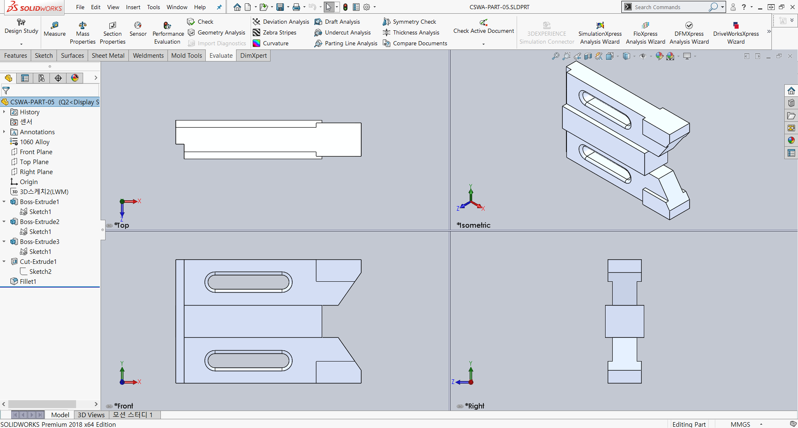Image resolution: width=798 pixels, height=428 pixels.
Task: Open Hide/Show Items eye icon
Action: point(643,56)
